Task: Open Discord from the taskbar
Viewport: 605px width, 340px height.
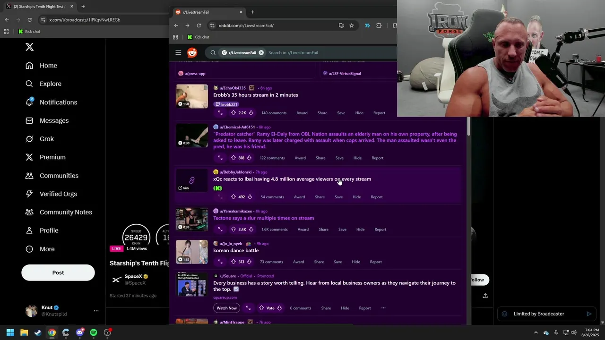Action: [x=79, y=332]
